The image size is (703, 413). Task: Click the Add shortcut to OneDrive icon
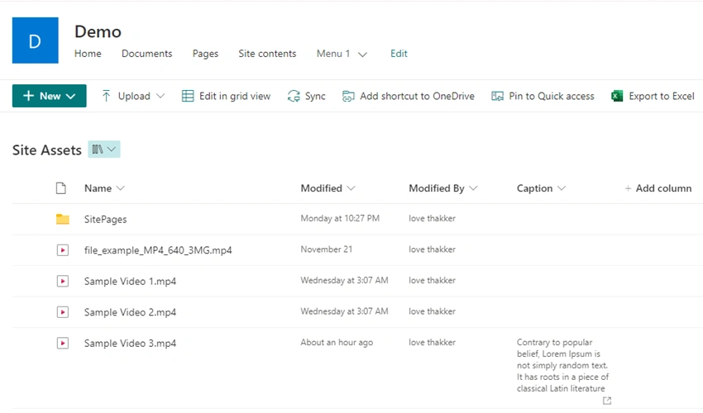pyautogui.click(x=348, y=96)
